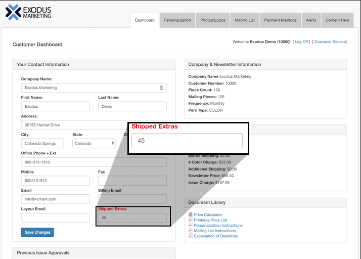The height and width of the screenshot is (259, 361).
Task: Click the 'Newsletter Price: $88.50' text
Action: click(x=211, y=176)
